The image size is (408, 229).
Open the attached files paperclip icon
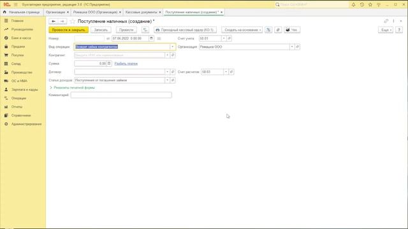(278, 30)
